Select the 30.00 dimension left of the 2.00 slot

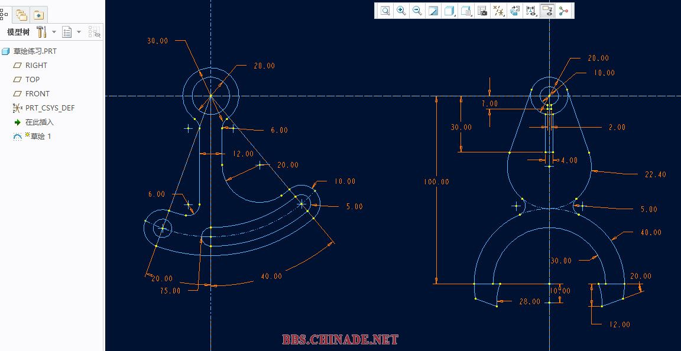pyautogui.click(x=461, y=127)
